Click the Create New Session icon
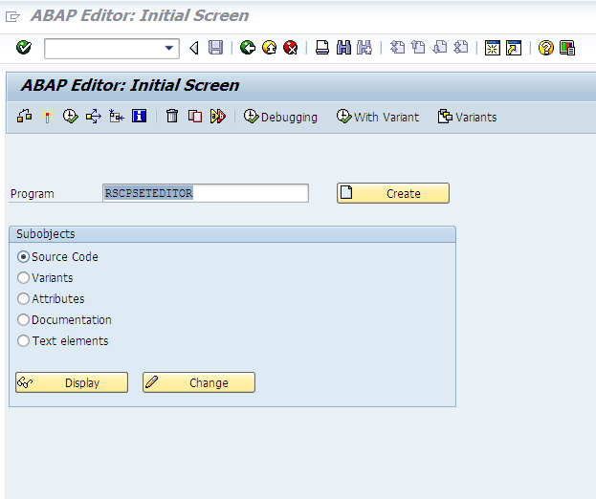 point(493,48)
